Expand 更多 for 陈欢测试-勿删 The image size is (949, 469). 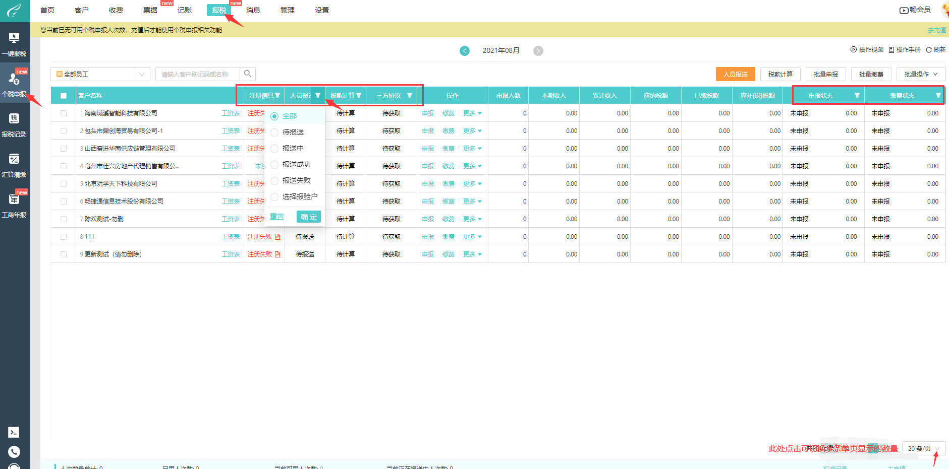472,219
